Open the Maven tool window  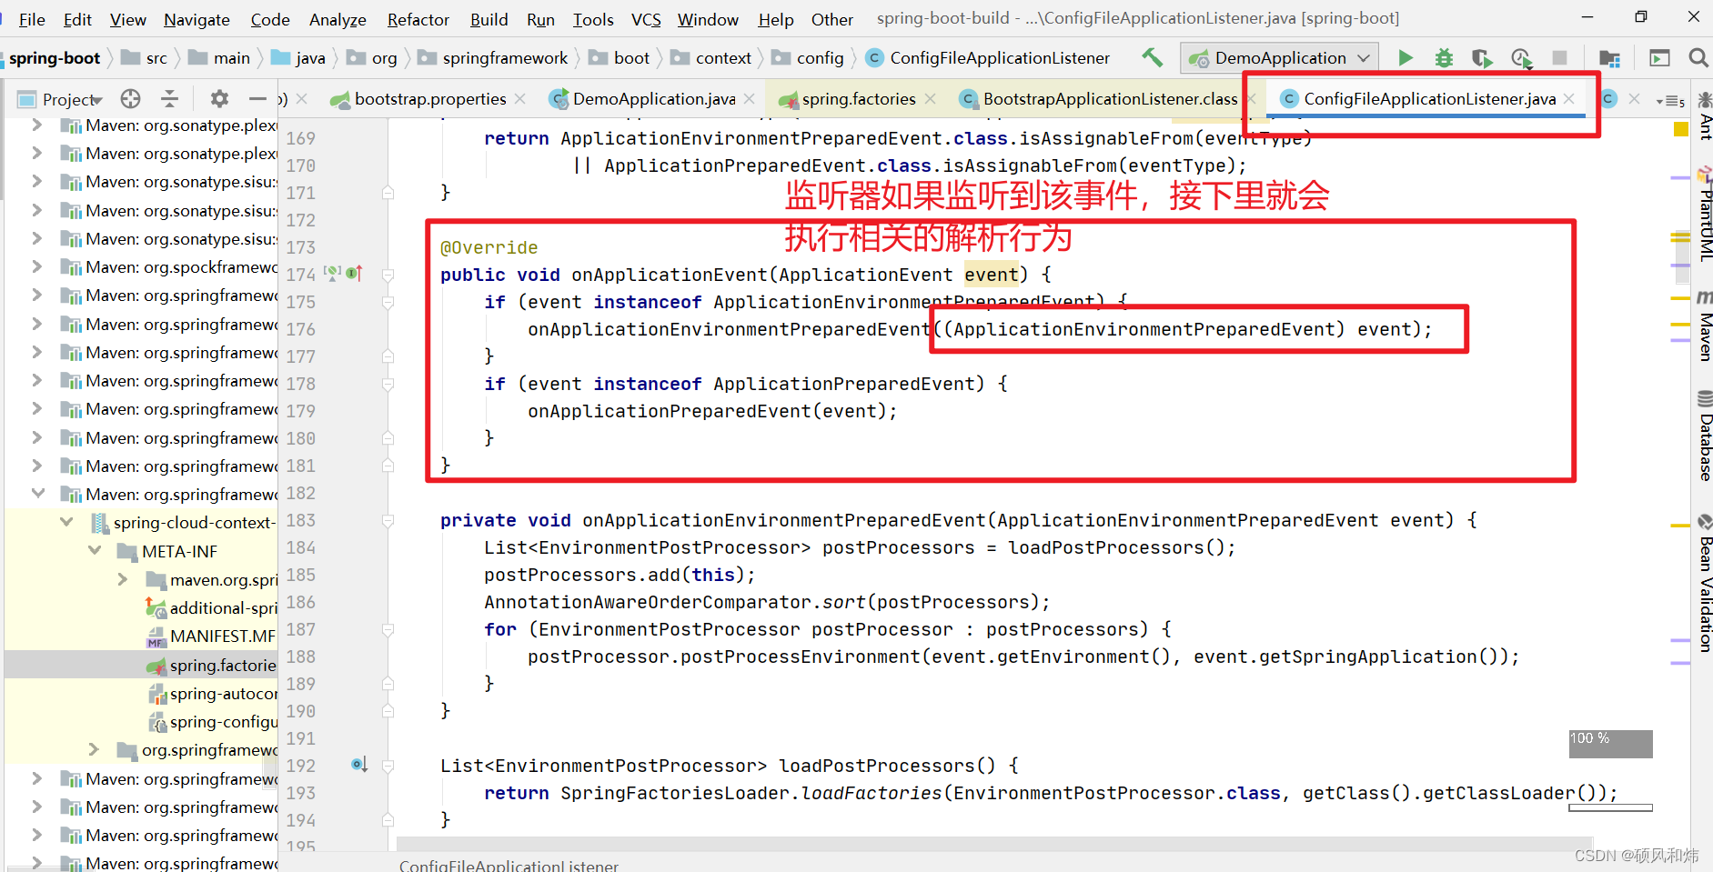pos(1705,326)
